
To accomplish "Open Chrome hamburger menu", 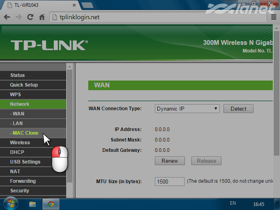I will pyautogui.click(x=274, y=17).
